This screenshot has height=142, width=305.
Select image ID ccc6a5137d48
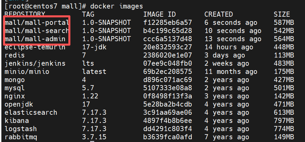168,39
